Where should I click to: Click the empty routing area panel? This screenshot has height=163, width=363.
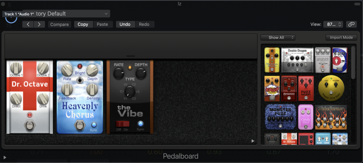coord(131,46)
